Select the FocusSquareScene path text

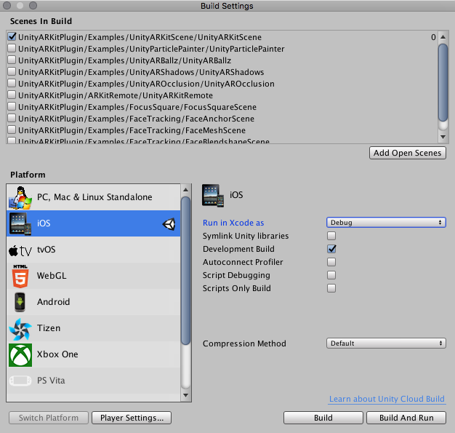tap(137, 107)
